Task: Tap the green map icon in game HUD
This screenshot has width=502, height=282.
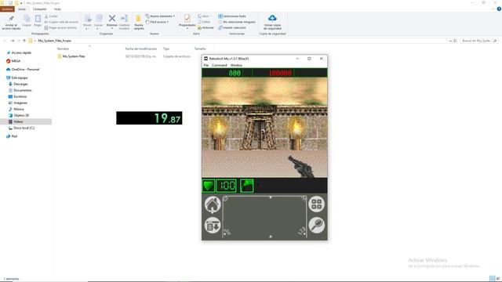Action: (x=247, y=186)
